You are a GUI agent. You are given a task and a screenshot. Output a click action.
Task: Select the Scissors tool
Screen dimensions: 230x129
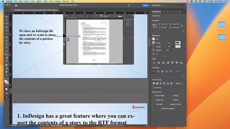coord(6,51)
